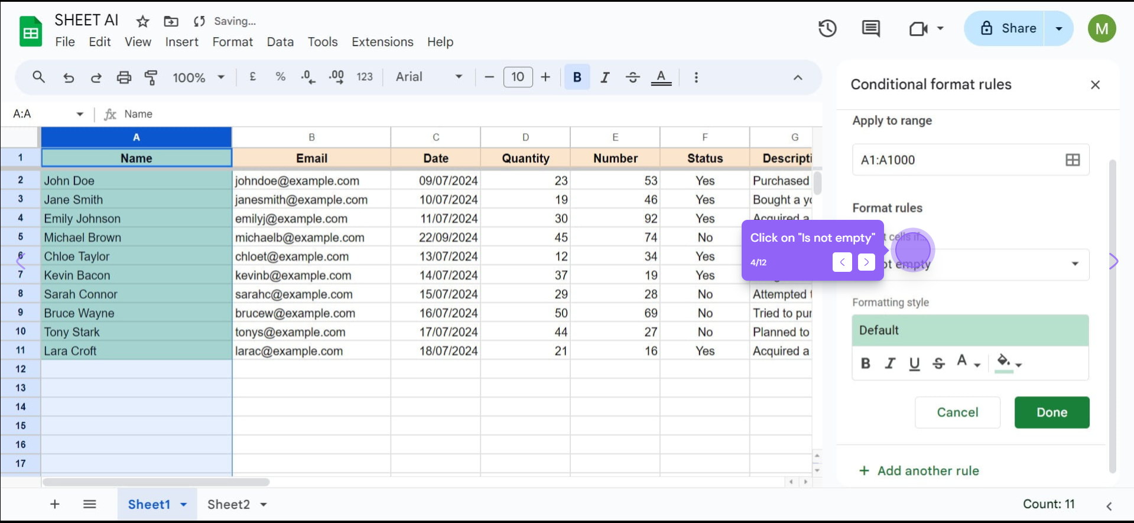Increase decimal places
1134x523 pixels.
tap(336, 77)
